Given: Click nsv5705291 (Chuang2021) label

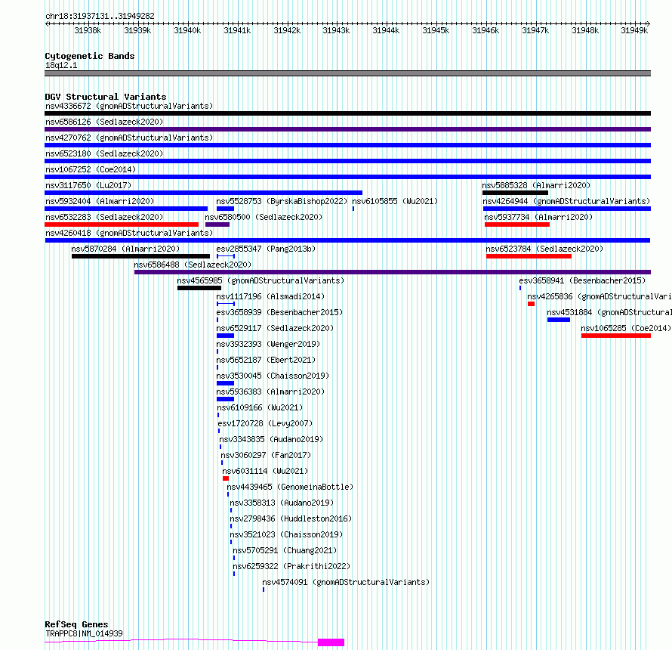Looking at the screenshot, I should pyautogui.click(x=285, y=550).
